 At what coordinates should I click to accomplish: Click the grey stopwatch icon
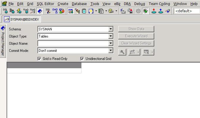138,11
